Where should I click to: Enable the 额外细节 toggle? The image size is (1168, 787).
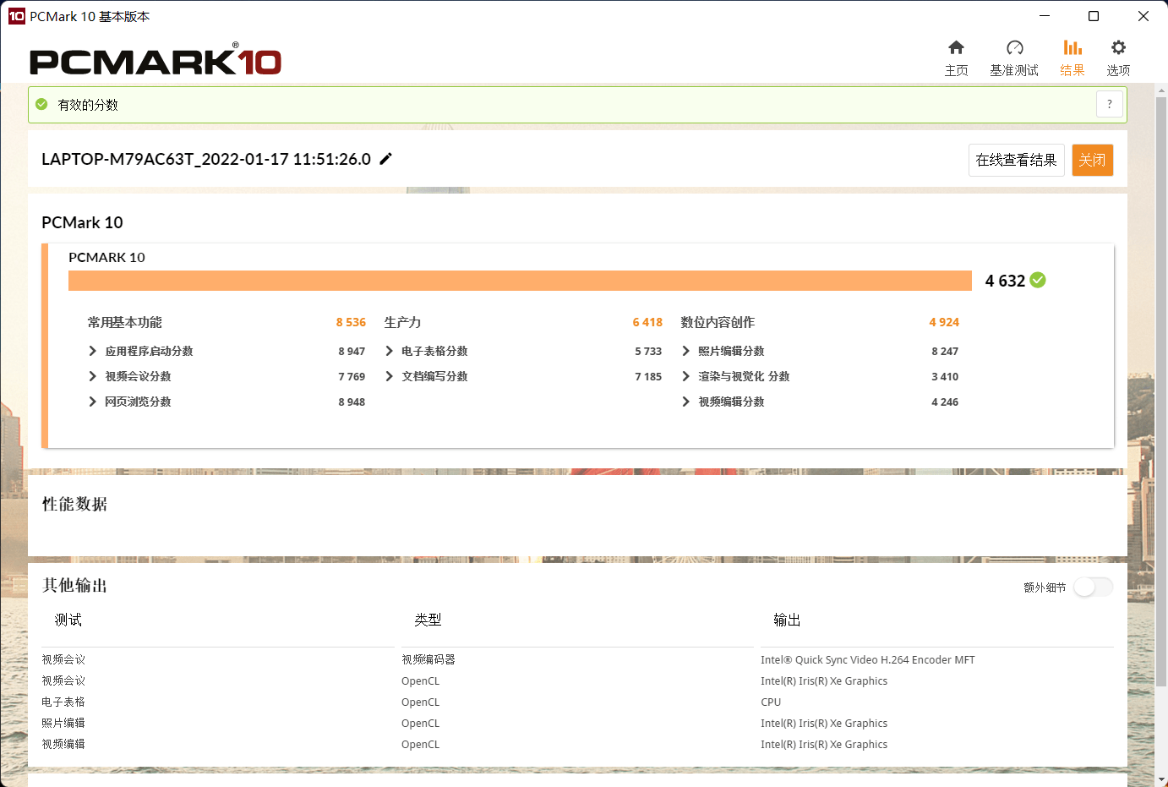click(1093, 587)
